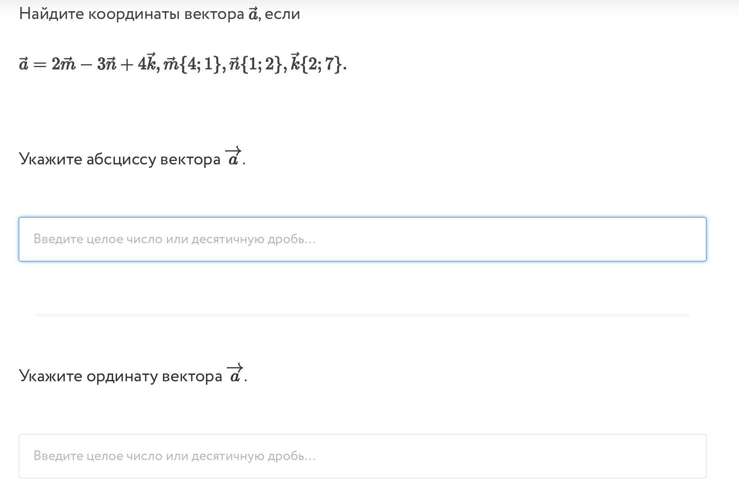The height and width of the screenshot is (494, 739).
Task: Click the vector a symbol in abscissa prompt
Action: click(234, 157)
